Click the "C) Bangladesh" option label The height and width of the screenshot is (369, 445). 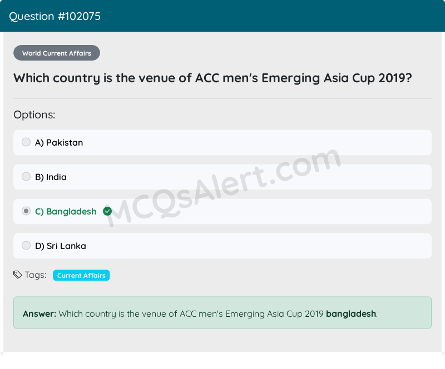point(66,212)
